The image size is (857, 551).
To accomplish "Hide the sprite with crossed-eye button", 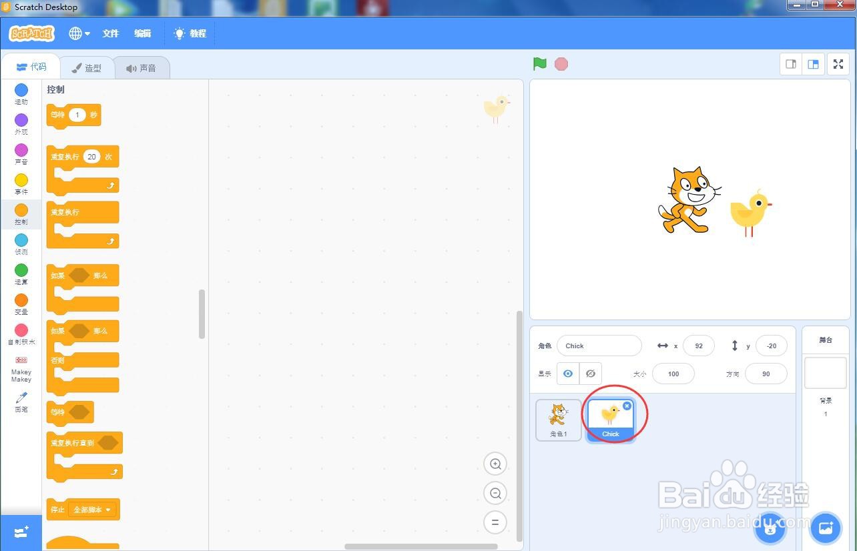I will coord(591,374).
